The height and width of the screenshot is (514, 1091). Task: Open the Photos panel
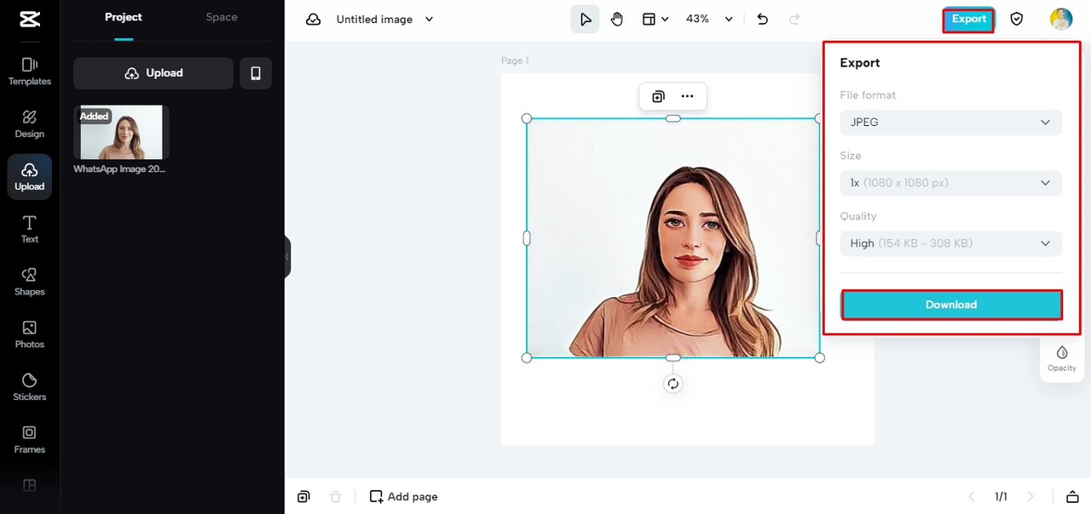click(x=30, y=334)
